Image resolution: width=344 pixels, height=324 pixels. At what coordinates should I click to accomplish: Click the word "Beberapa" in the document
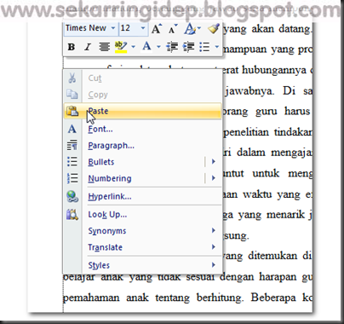click(x=273, y=298)
